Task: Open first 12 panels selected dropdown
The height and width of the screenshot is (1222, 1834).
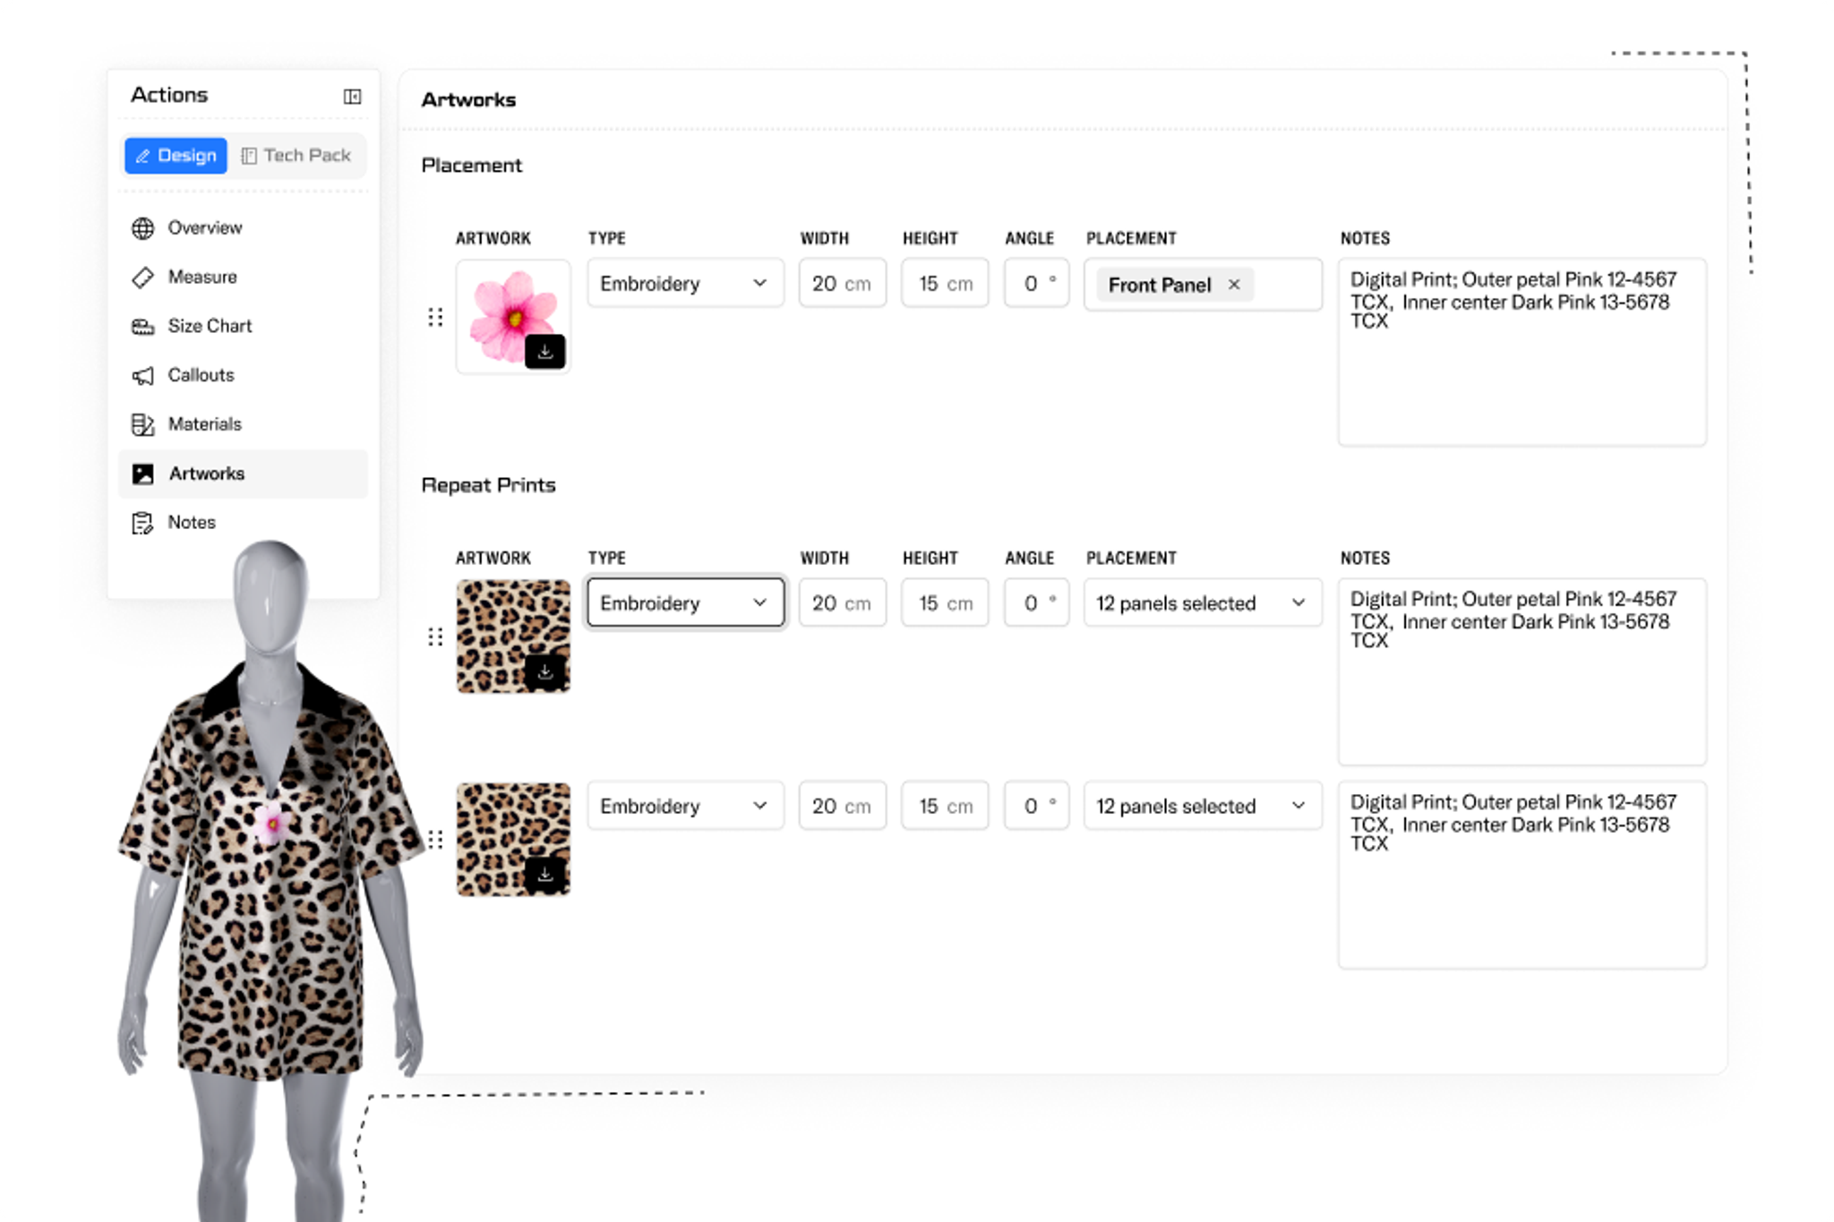Action: 1203,602
